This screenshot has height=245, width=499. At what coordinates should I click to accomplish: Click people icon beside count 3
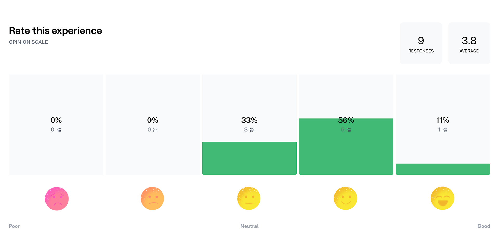(252, 130)
